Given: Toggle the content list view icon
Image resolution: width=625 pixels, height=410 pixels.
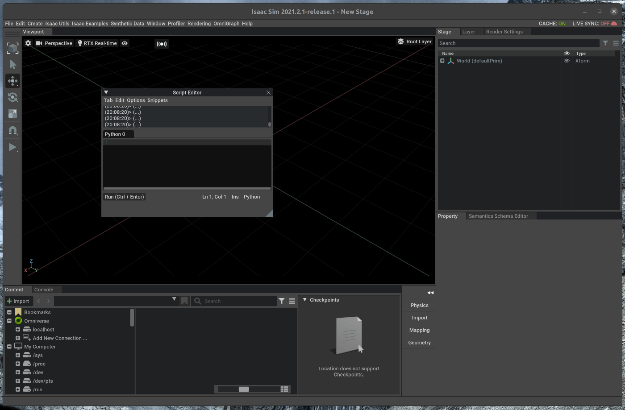Looking at the screenshot, I should (285, 389).
